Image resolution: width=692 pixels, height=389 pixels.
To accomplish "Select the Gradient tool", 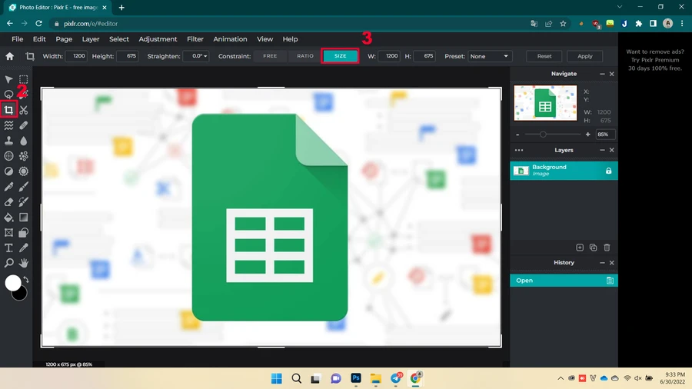I will (x=23, y=217).
